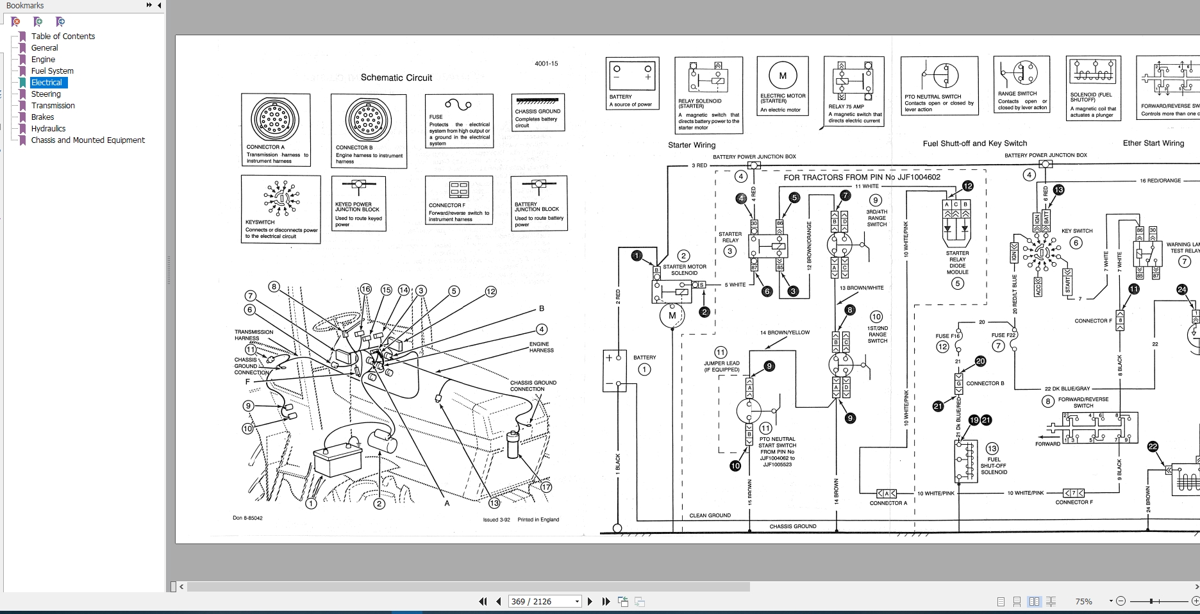Click the go-to bookmark arrow icon
This screenshot has width=1200, height=614.
60,22
